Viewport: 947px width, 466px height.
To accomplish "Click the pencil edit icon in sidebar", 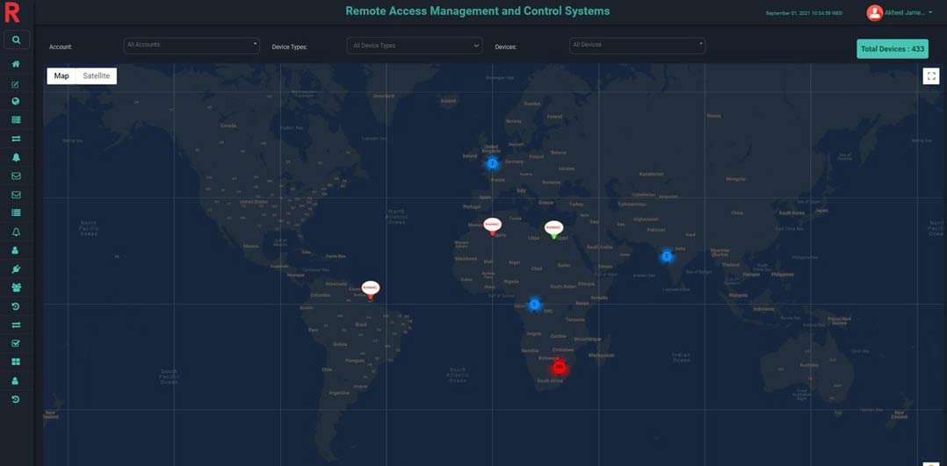I will pos(16,84).
